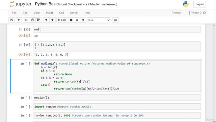The width and height of the screenshot is (216, 122).
Task: Click the scrollbar up arrow
Action: click(x=214, y=25)
